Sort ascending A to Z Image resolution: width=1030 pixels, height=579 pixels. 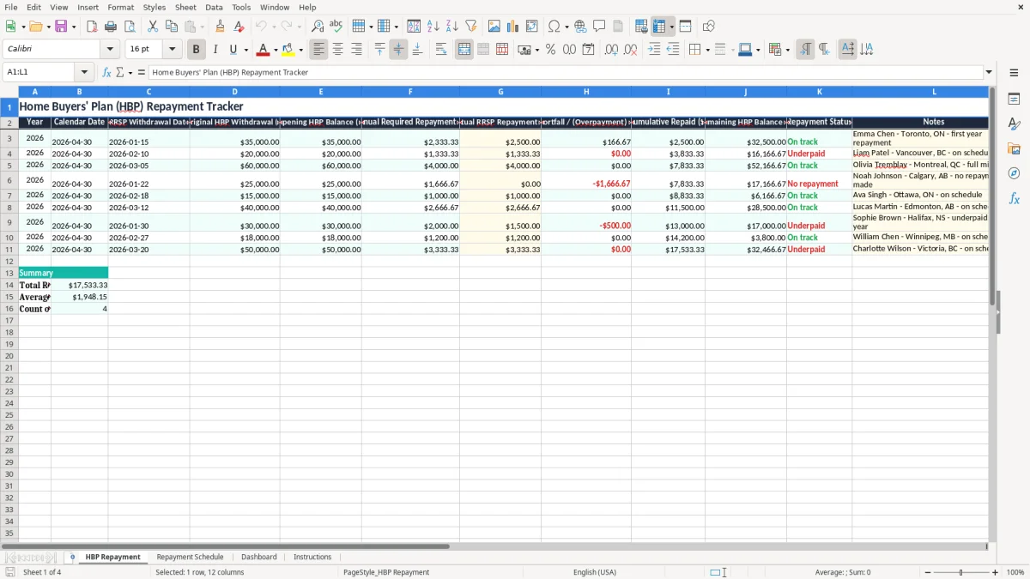[433, 27]
